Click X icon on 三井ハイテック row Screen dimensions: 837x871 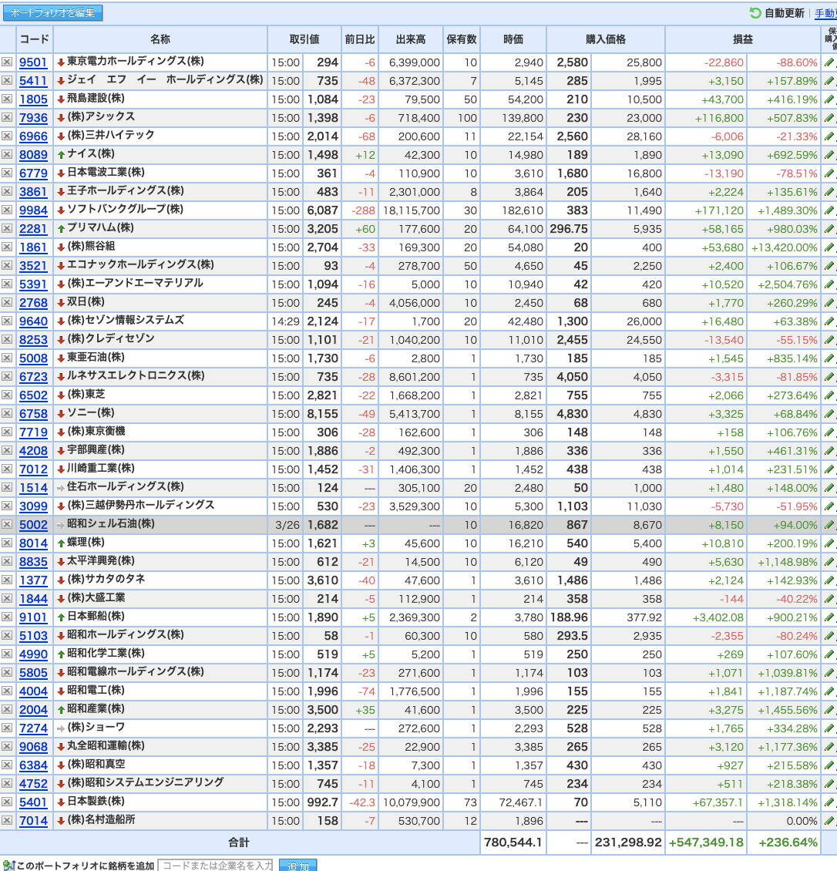click(x=7, y=136)
